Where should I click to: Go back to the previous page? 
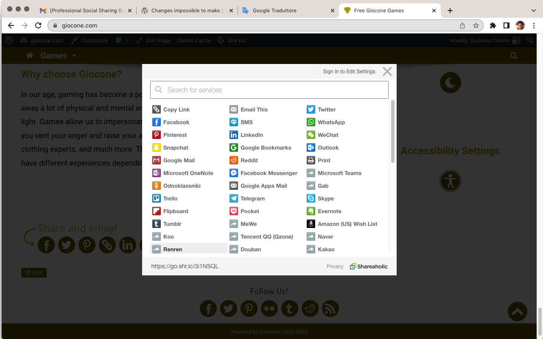click(x=11, y=25)
